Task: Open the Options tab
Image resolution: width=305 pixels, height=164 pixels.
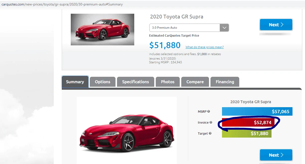Action: (x=102, y=82)
